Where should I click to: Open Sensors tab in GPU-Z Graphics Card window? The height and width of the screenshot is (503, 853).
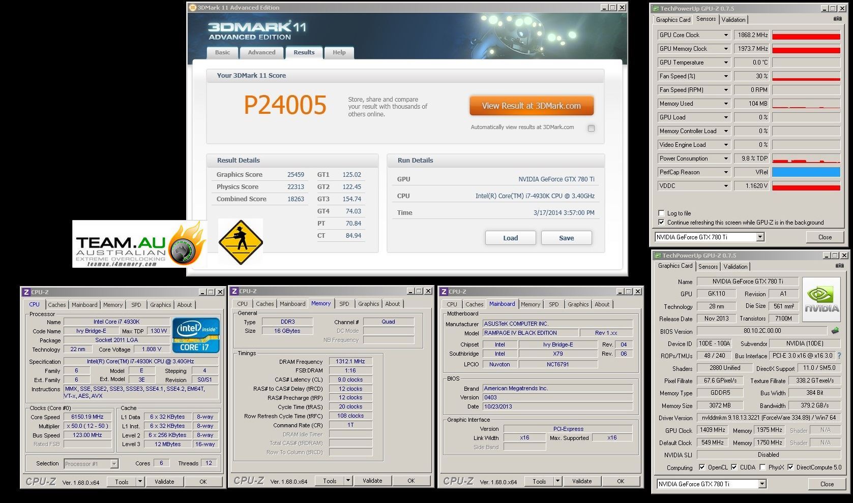click(708, 267)
